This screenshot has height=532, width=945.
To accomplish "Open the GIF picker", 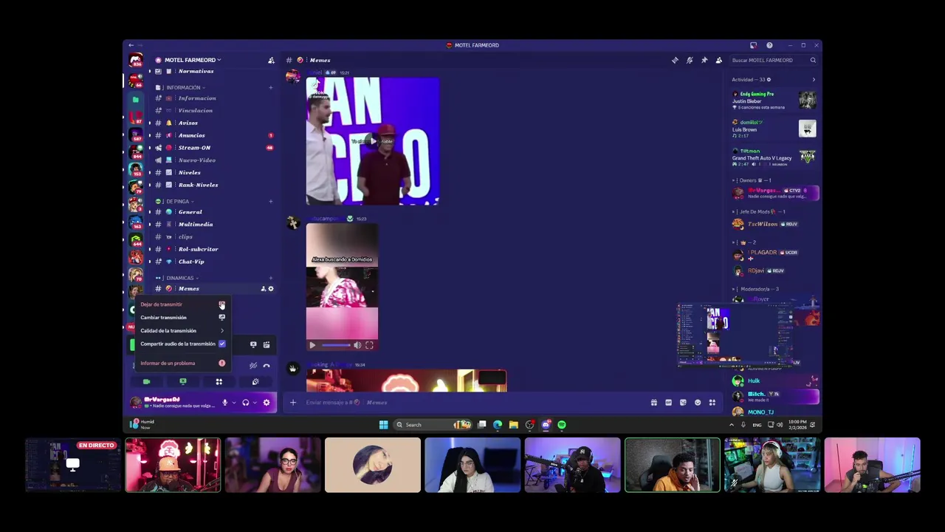I will [668, 403].
